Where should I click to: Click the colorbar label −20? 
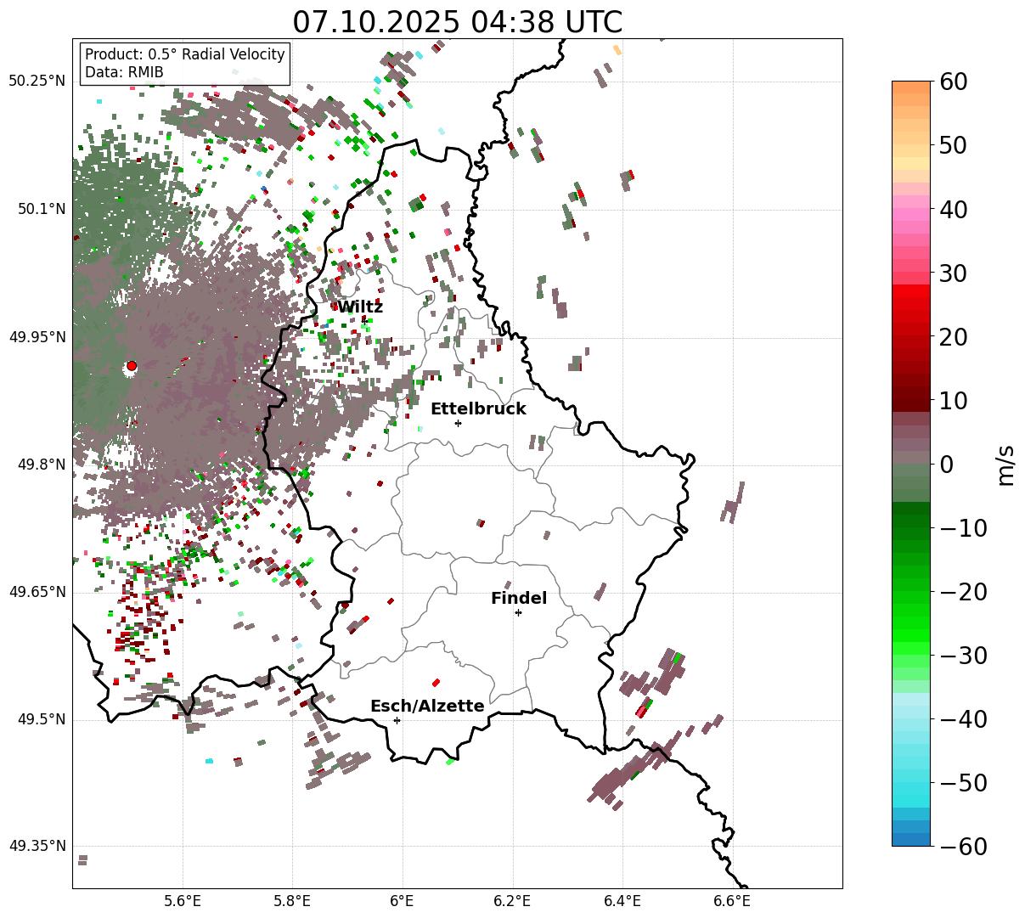point(963,592)
